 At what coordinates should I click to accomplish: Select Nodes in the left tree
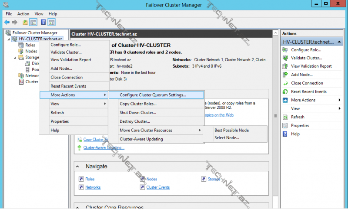31,51
